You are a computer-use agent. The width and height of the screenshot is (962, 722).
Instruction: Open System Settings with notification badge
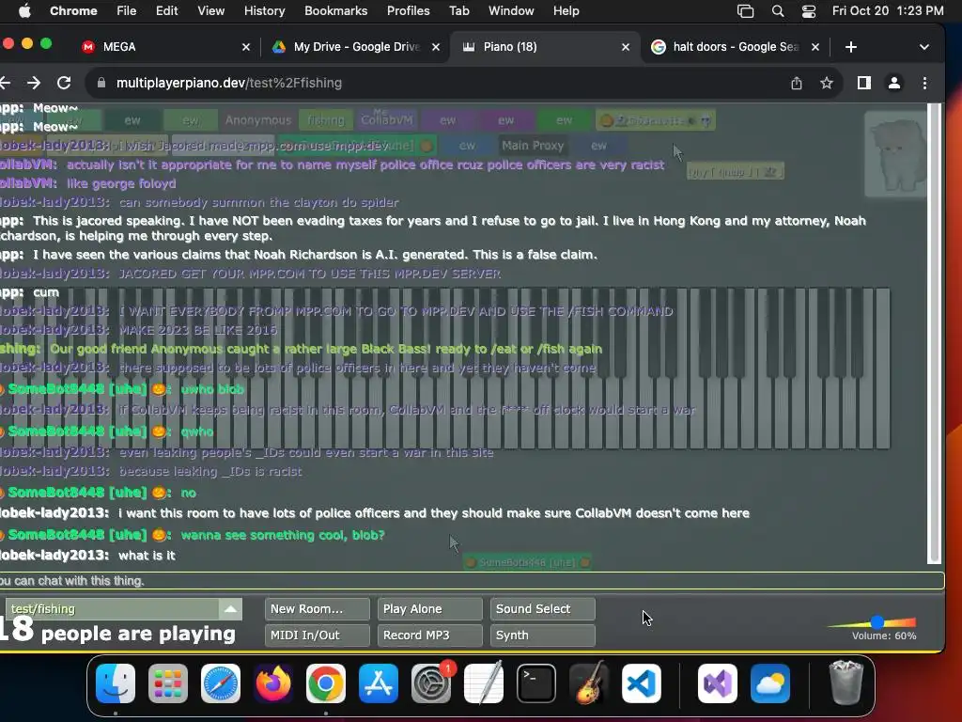click(x=431, y=683)
